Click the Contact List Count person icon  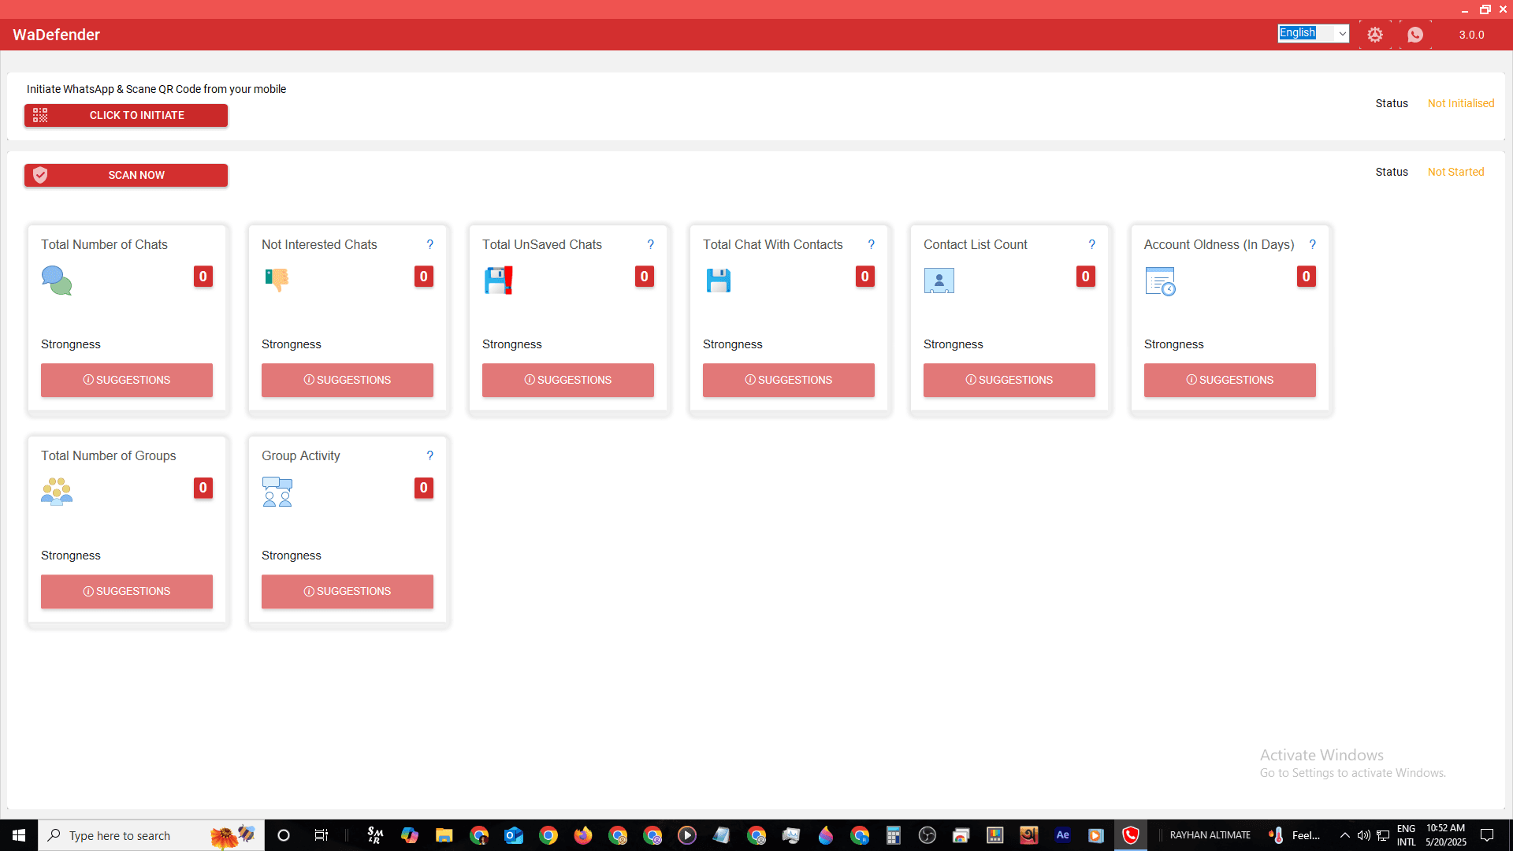[x=939, y=281]
